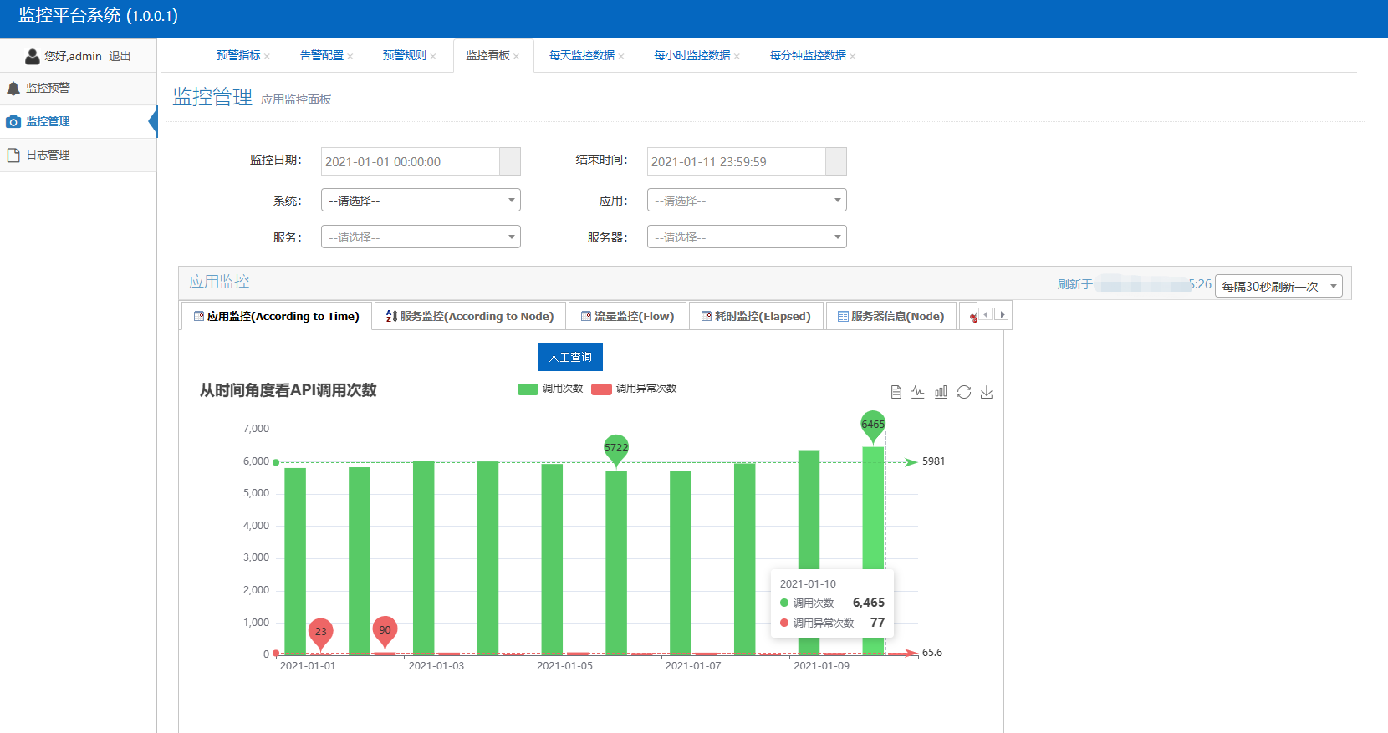Viewport: 1388px width, 733px height.
Task: Open 日志管理 sidebar menu
Action: pyautogui.click(x=78, y=155)
